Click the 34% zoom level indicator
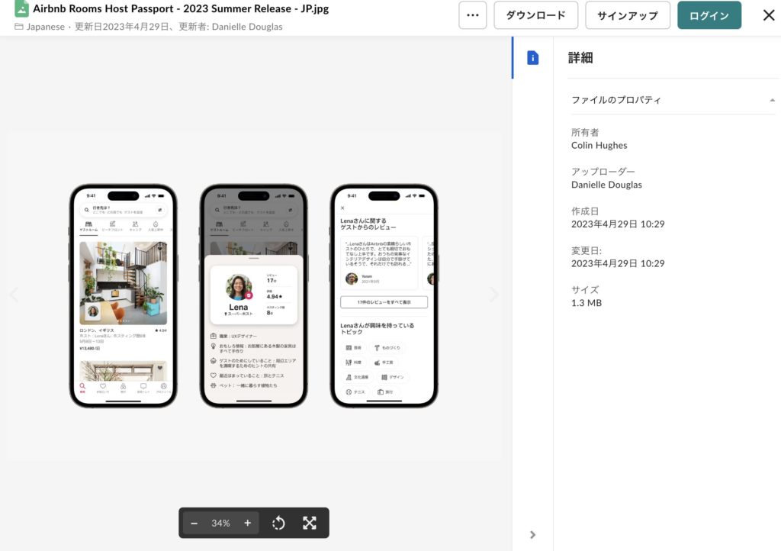Image resolution: width=781 pixels, height=551 pixels. coord(220,523)
